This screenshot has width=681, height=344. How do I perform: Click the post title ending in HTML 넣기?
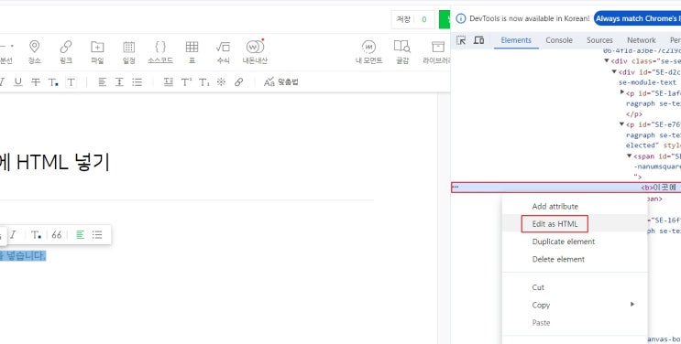tap(54, 163)
